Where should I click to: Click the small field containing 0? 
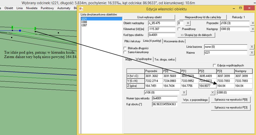click(180, 23)
